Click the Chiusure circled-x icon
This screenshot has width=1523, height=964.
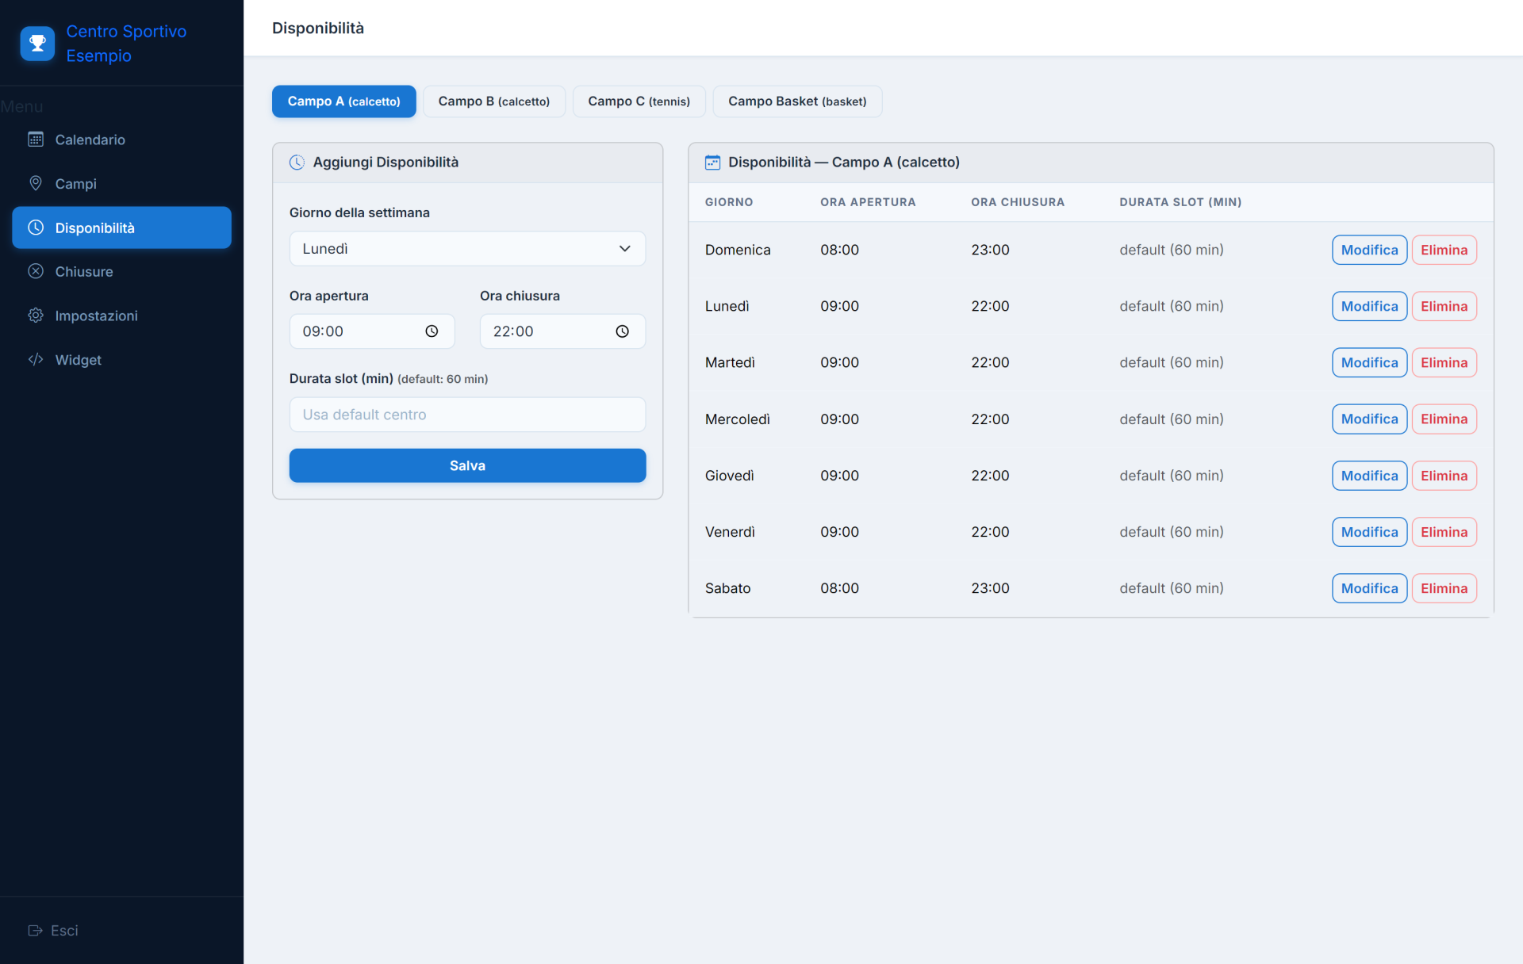click(36, 271)
